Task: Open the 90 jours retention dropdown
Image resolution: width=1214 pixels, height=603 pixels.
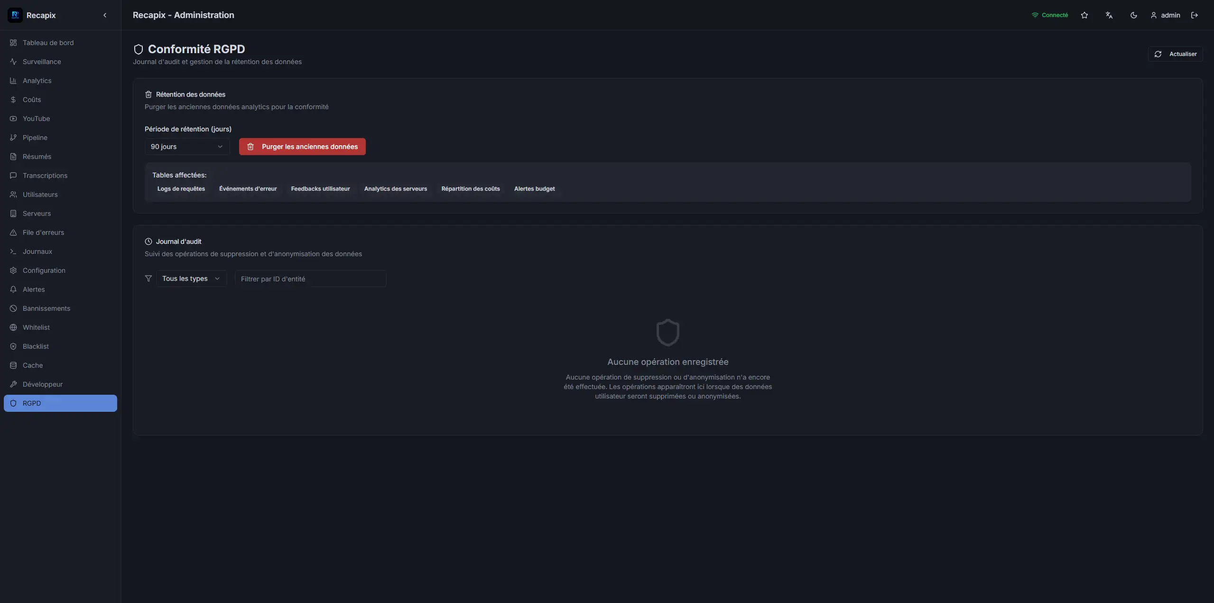Action: point(186,147)
